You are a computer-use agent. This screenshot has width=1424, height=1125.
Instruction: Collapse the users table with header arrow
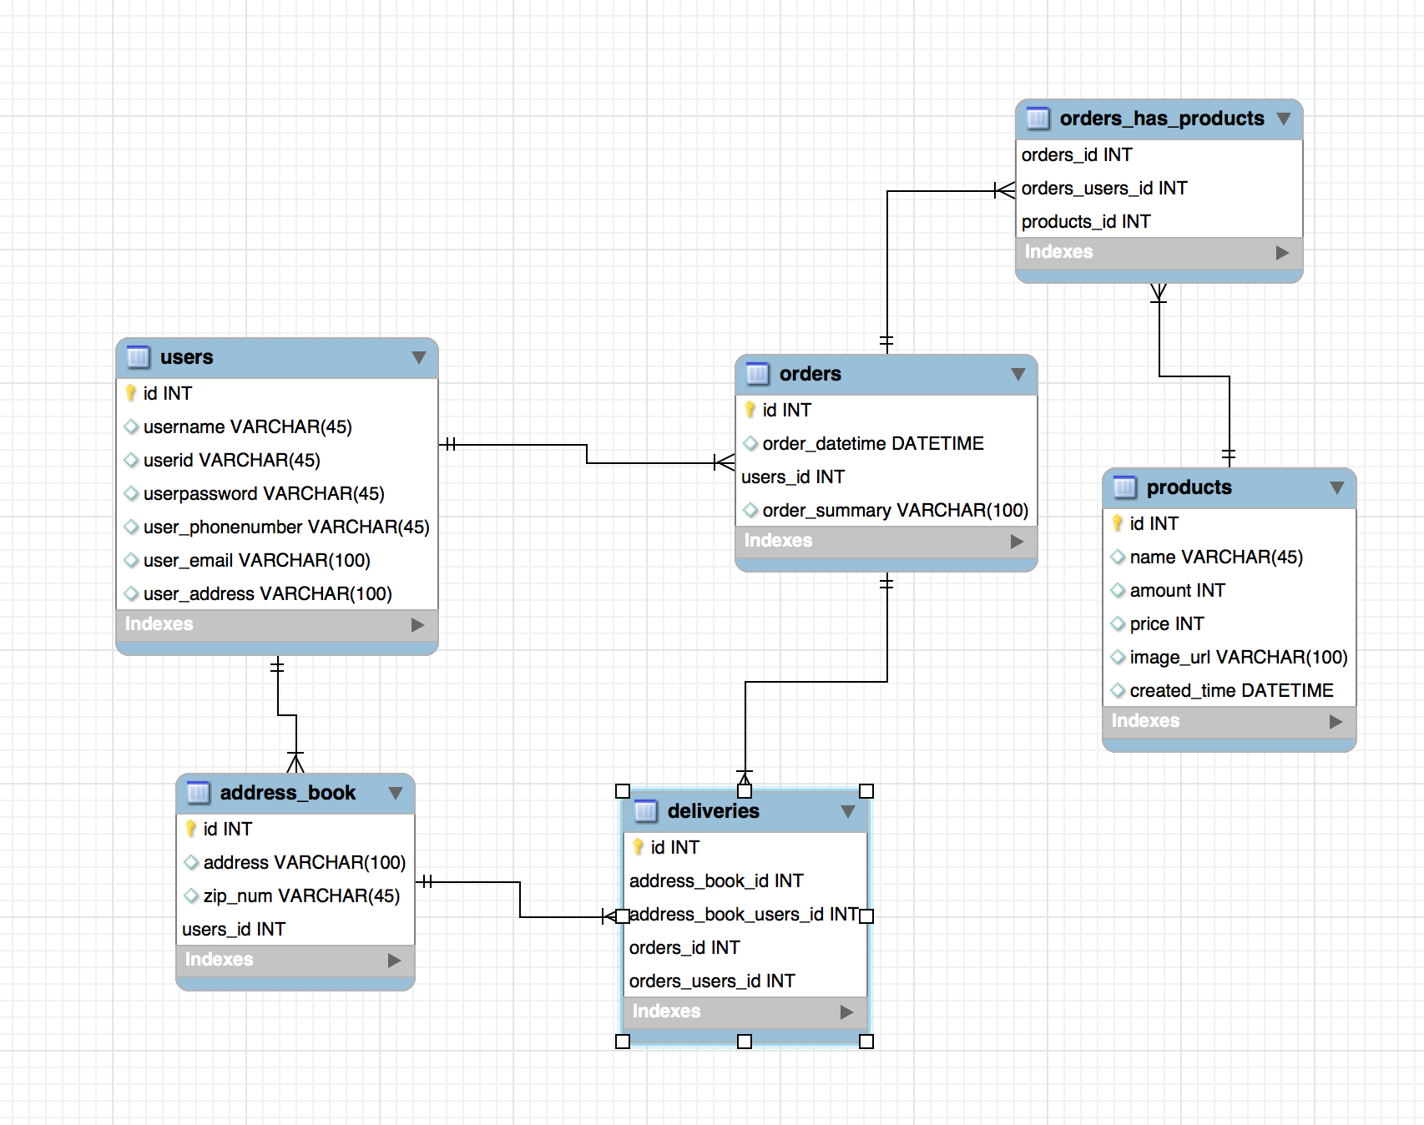click(x=419, y=357)
